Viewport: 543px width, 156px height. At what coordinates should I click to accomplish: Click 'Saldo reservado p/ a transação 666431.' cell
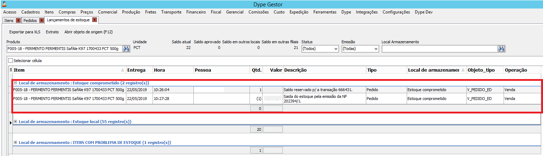pos(324,90)
